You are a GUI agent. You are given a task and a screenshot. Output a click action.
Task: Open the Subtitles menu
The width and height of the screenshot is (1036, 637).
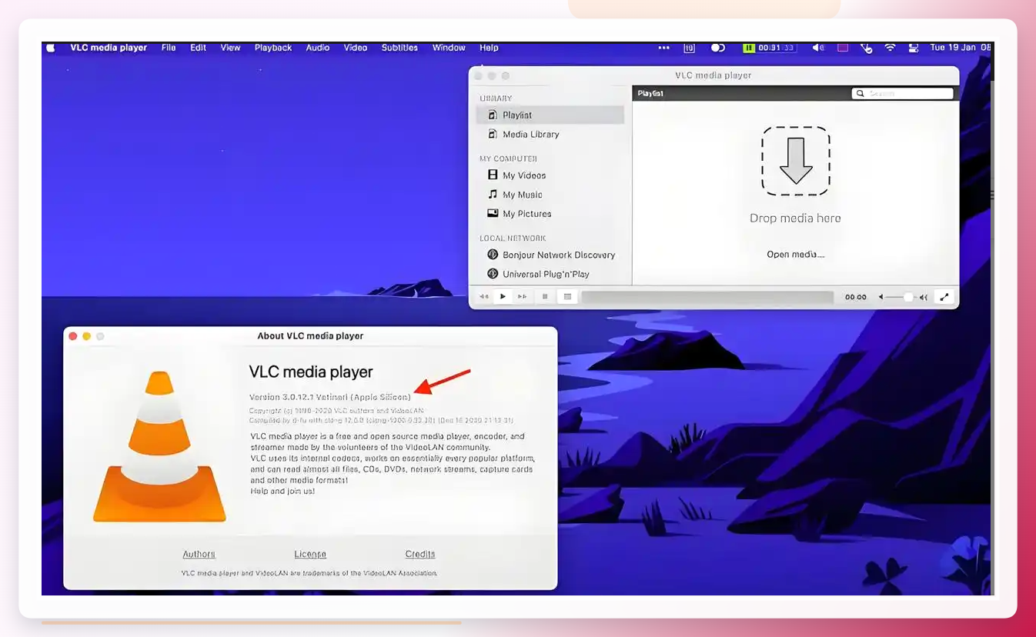[399, 48]
